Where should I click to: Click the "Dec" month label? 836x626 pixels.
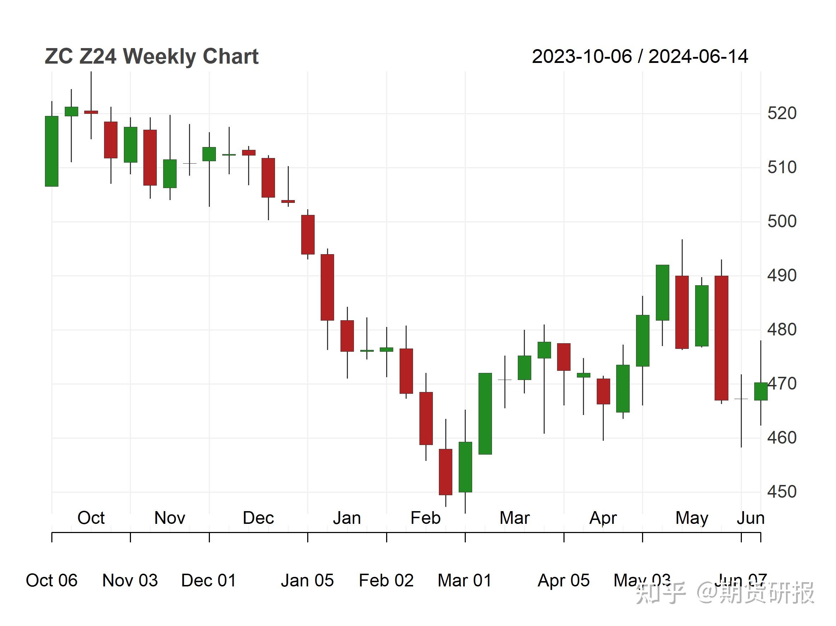coord(258,518)
